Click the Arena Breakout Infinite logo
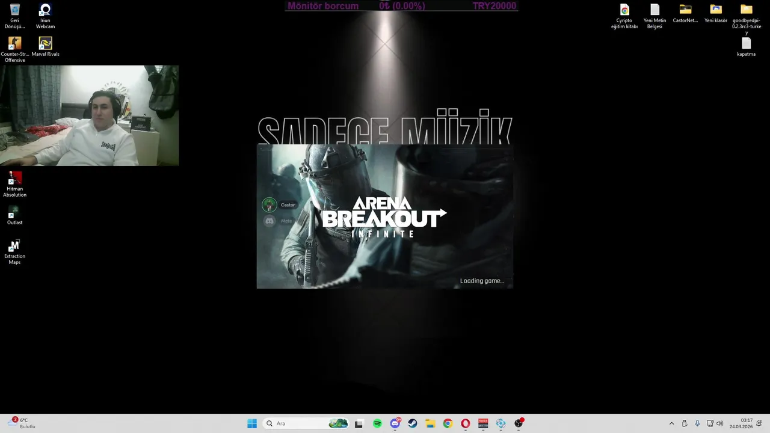The height and width of the screenshot is (433, 770). (384, 217)
